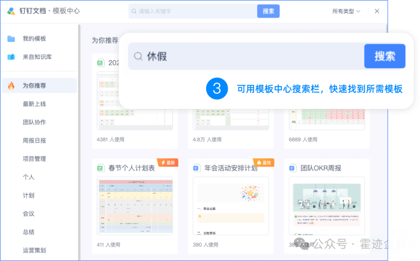Click the flame icon beside 为你推荐
This screenshot has width=420, height=261.
pos(11,86)
